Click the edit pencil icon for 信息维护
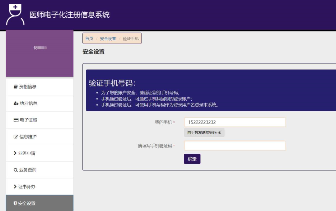Viewport: 336px width, 211px height. [15, 137]
